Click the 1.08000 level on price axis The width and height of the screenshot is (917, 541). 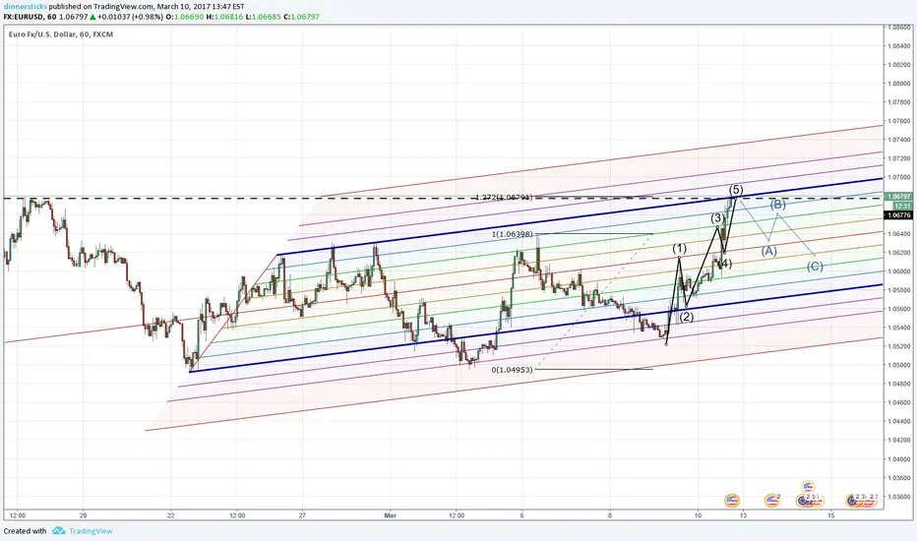[899, 84]
